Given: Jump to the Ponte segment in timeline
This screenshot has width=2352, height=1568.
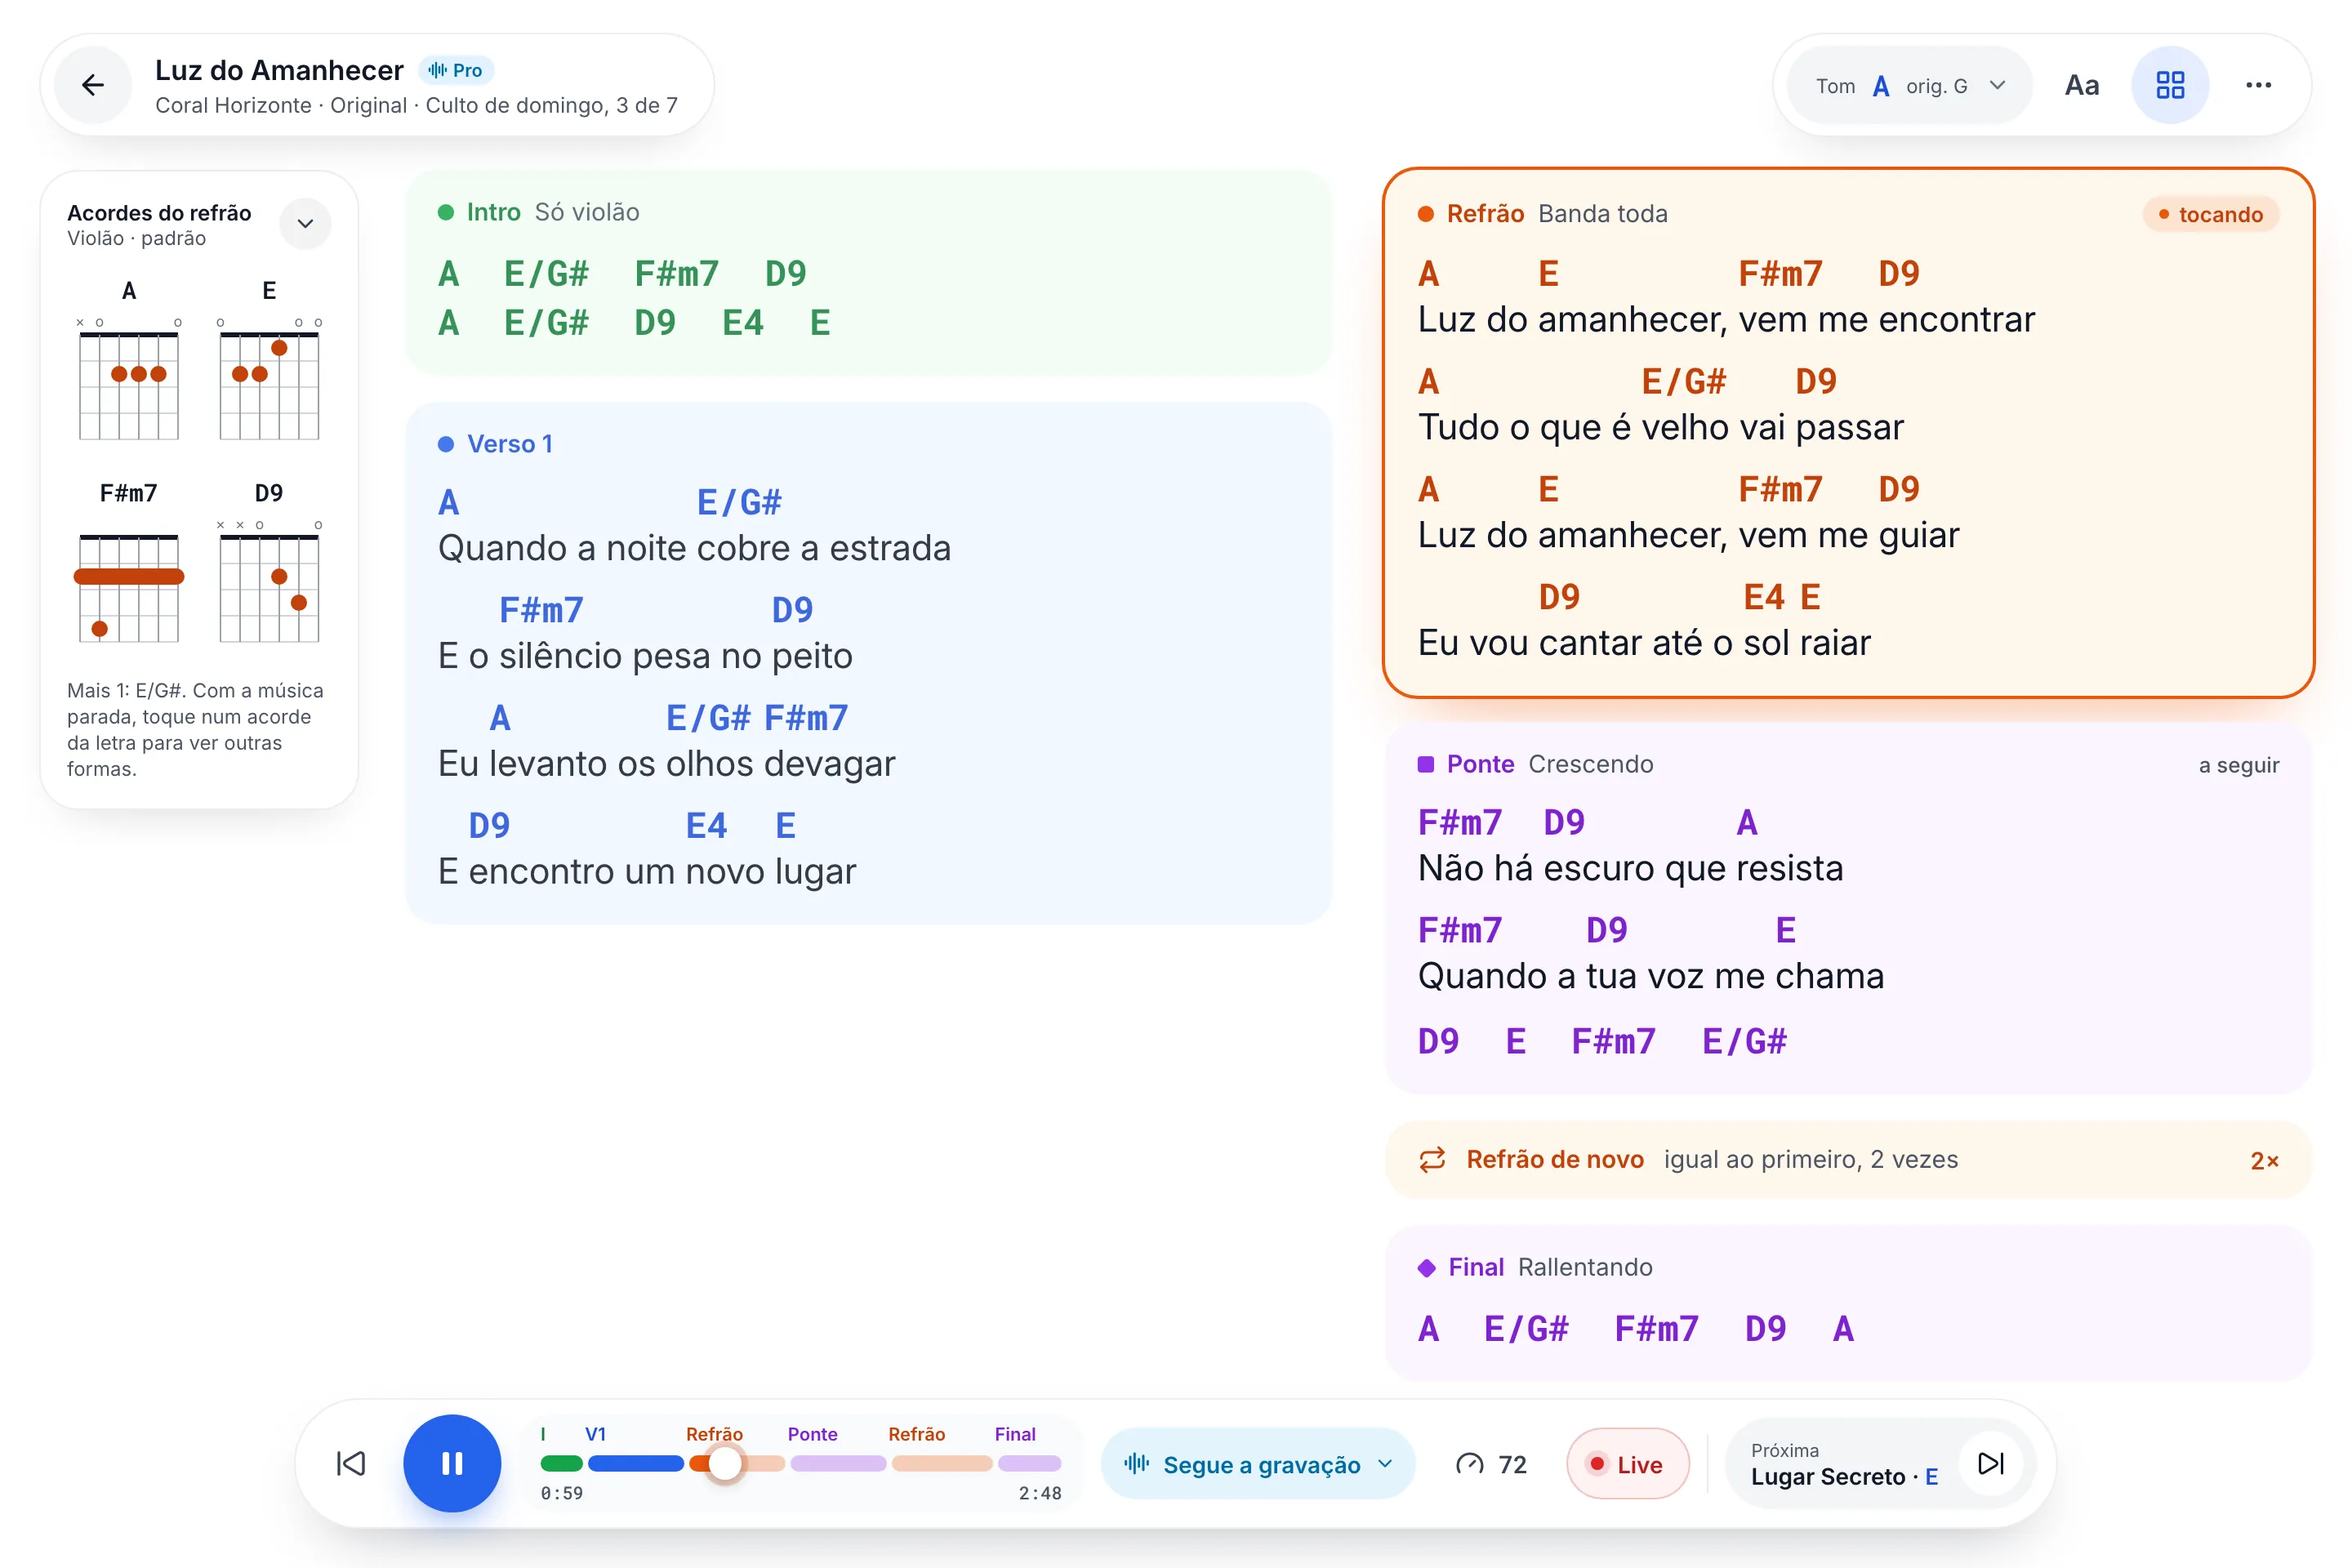Looking at the screenshot, I should (x=838, y=1463).
